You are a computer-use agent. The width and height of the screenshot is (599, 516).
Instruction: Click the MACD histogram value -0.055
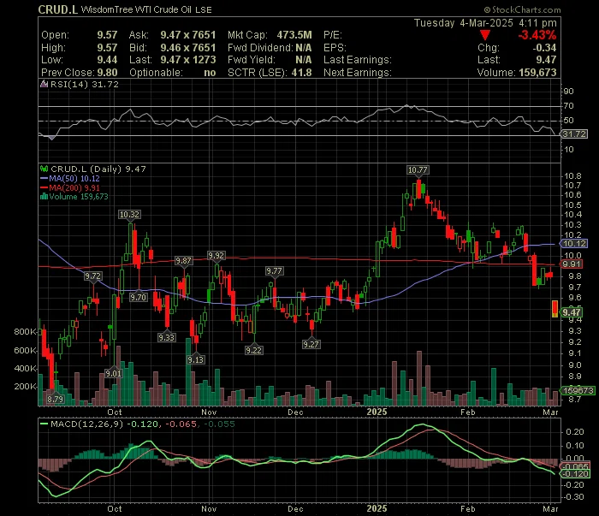(x=219, y=424)
